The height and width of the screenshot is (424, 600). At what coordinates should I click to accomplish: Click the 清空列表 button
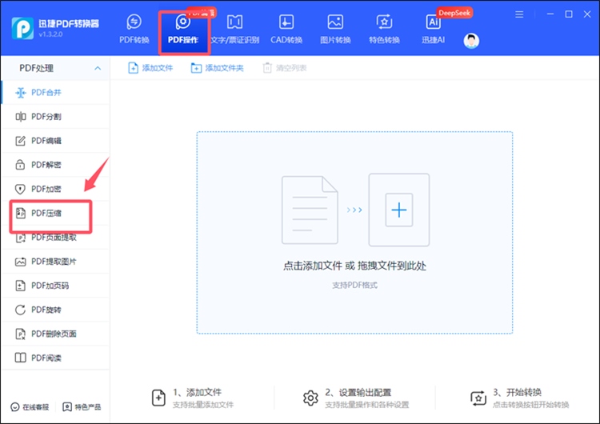[x=285, y=68]
